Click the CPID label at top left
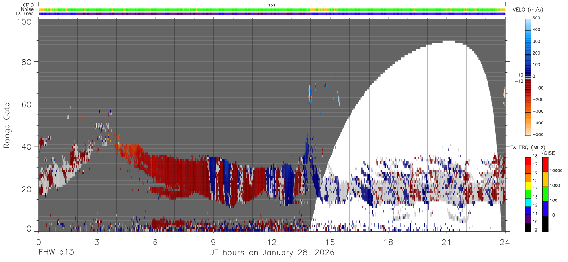 28,5
